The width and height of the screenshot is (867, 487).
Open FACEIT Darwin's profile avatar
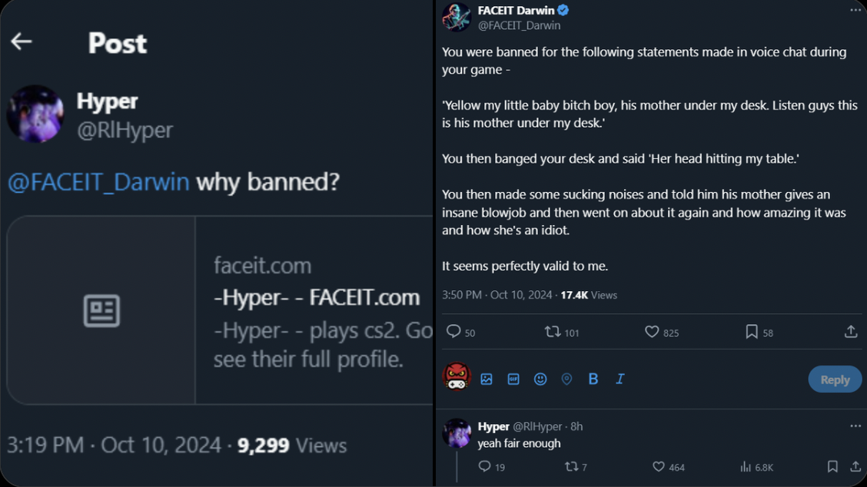click(457, 17)
